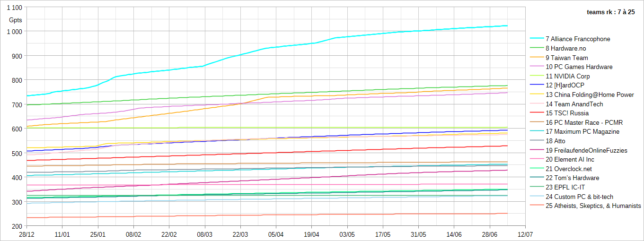Select PC Games Hardware legend entry
Image resolution: width=644 pixels, height=241 pixels.
pos(571,67)
